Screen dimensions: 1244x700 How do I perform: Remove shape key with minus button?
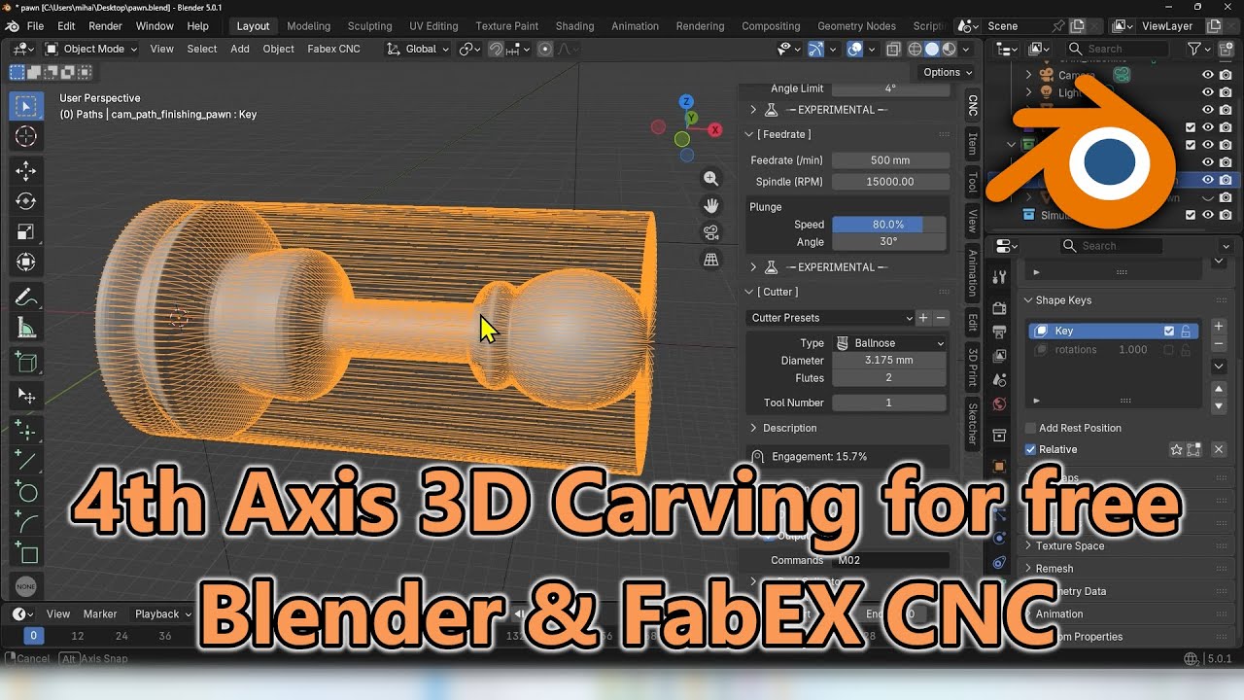[x=1219, y=344]
